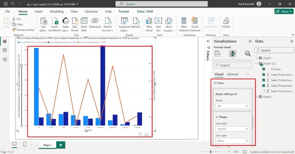This screenshot has width=295, height=154.
Task: Collapse the Visualizations pane
Action: click(x=250, y=41)
